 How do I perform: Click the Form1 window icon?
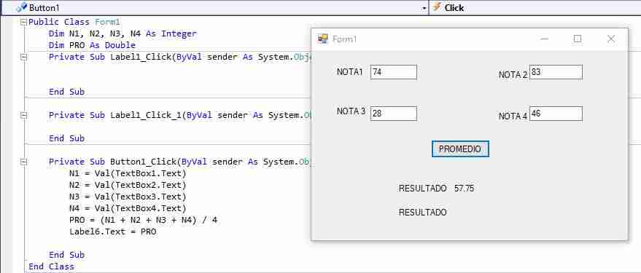323,39
